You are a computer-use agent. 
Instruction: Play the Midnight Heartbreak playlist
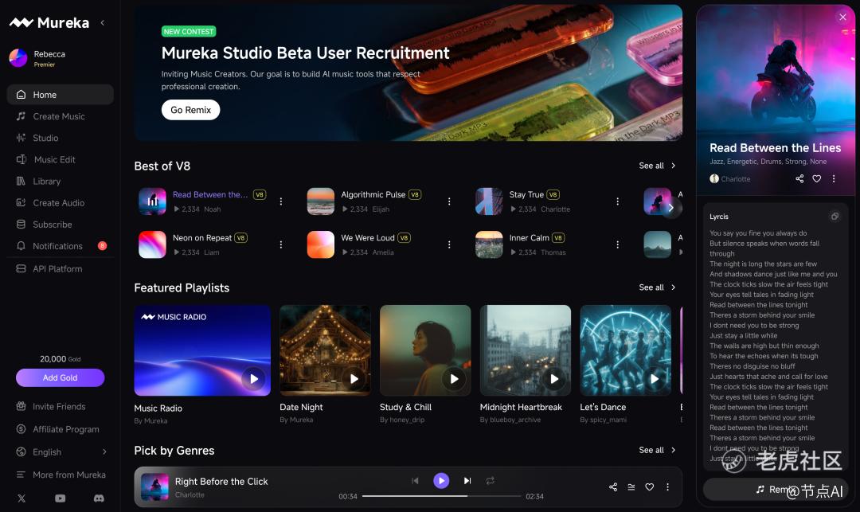pyautogui.click(x=554, y=379)
